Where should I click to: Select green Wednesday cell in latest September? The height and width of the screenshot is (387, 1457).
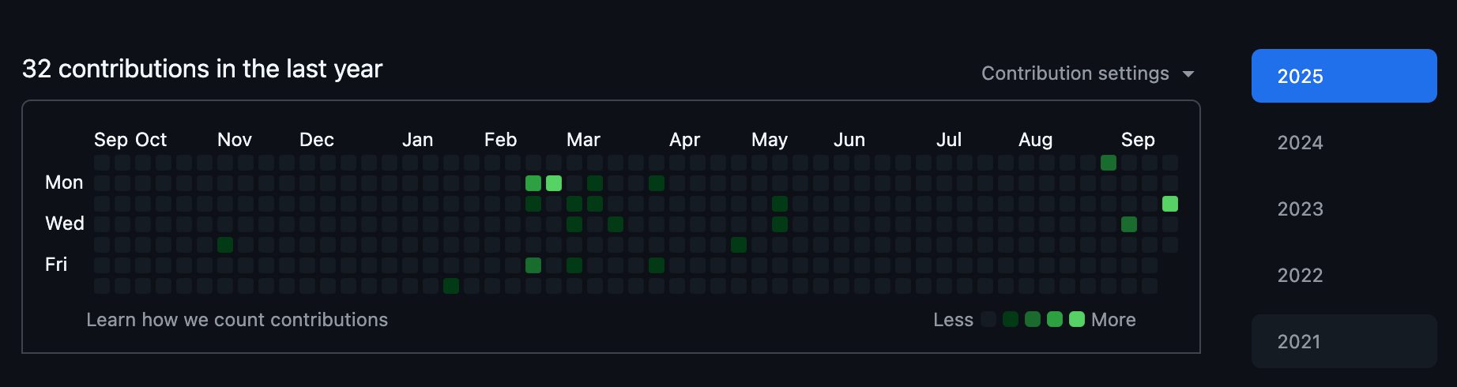pos(1129,224)
